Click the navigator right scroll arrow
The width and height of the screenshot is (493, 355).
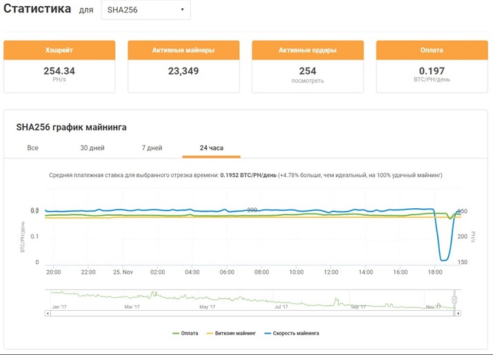point(458,313)
